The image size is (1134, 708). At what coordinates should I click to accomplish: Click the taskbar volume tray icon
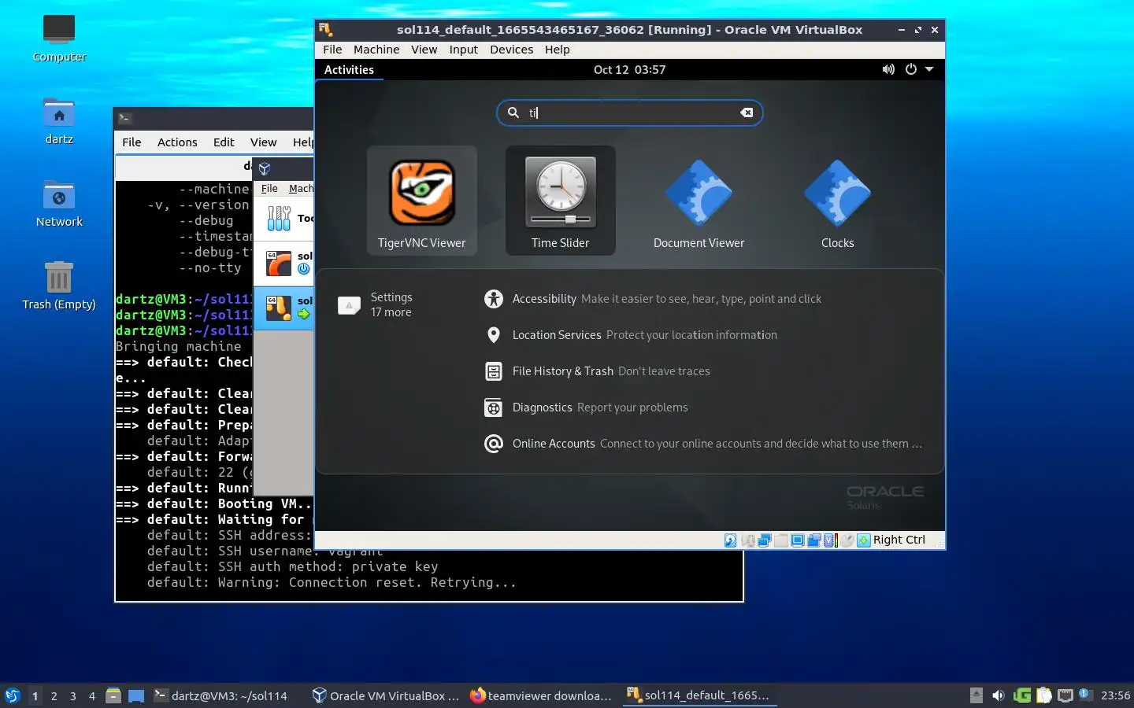(x=999, y=695)
